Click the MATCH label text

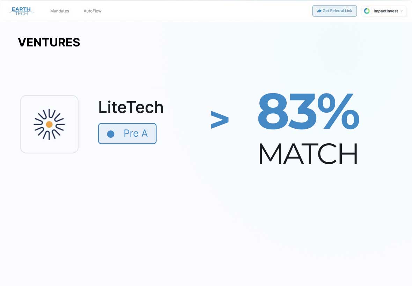pyautogui.click(x=308, y=154)
